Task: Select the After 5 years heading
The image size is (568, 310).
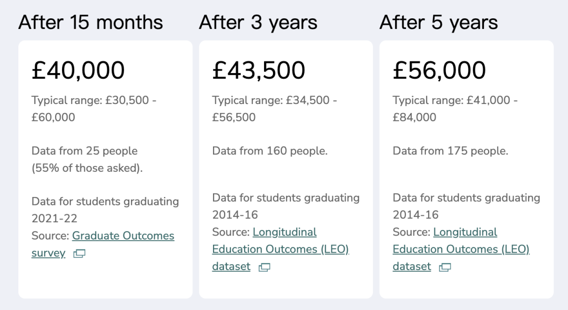Action: (439, 23)
